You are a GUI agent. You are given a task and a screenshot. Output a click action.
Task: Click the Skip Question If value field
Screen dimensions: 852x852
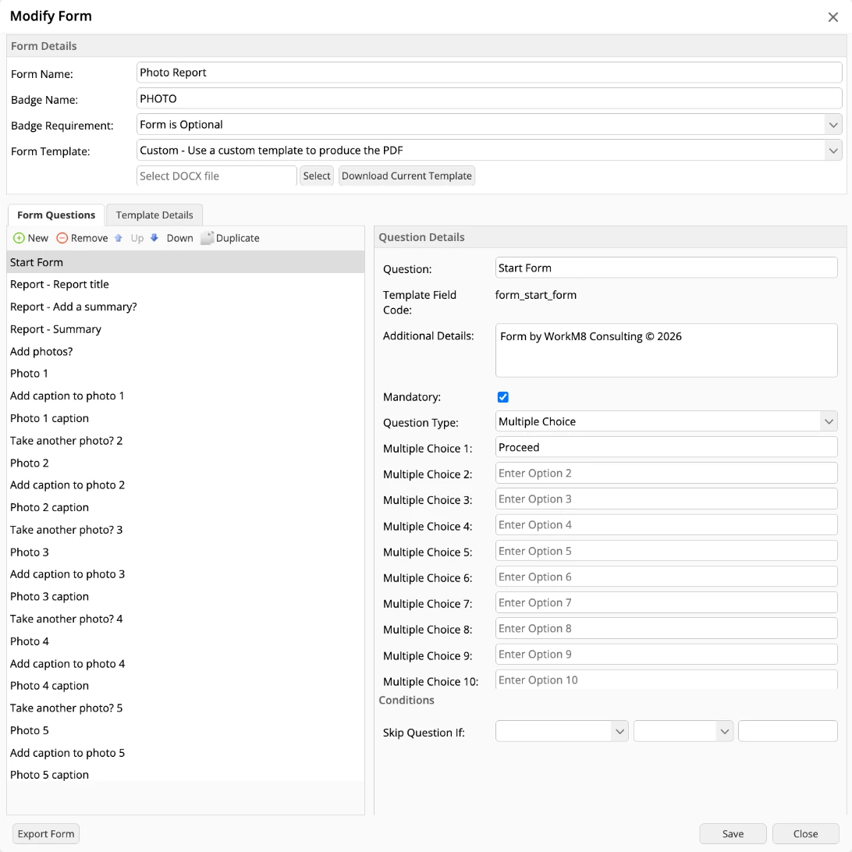coord(787,731)
